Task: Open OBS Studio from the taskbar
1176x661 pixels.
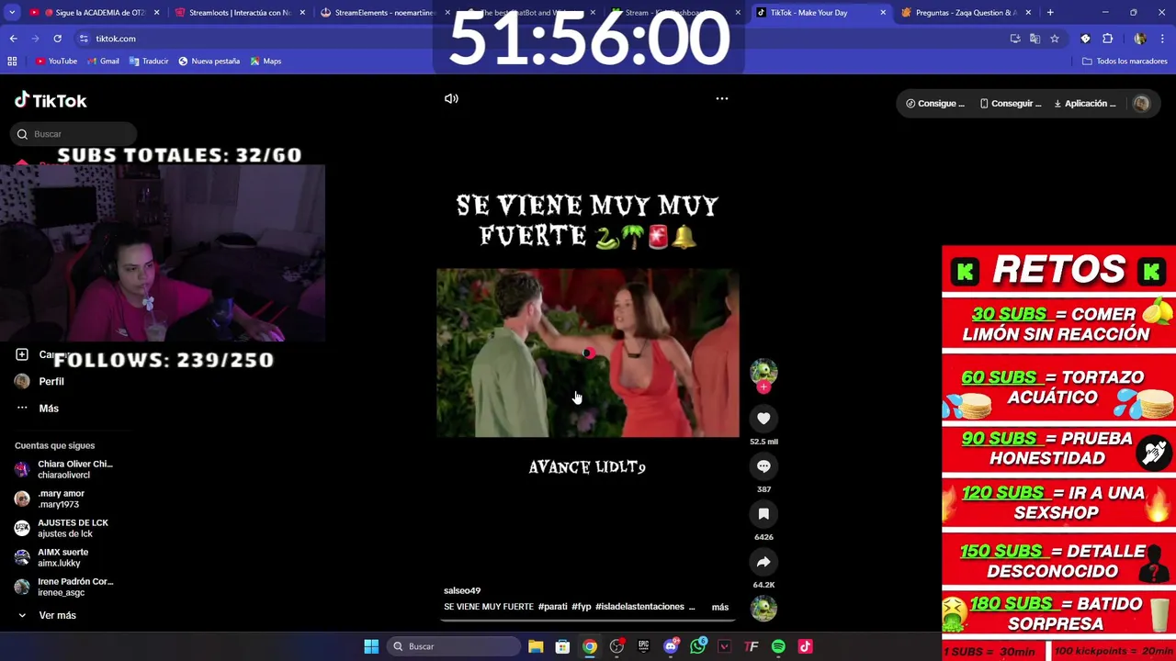Action: pyautogui.click(x=616, y=646)
